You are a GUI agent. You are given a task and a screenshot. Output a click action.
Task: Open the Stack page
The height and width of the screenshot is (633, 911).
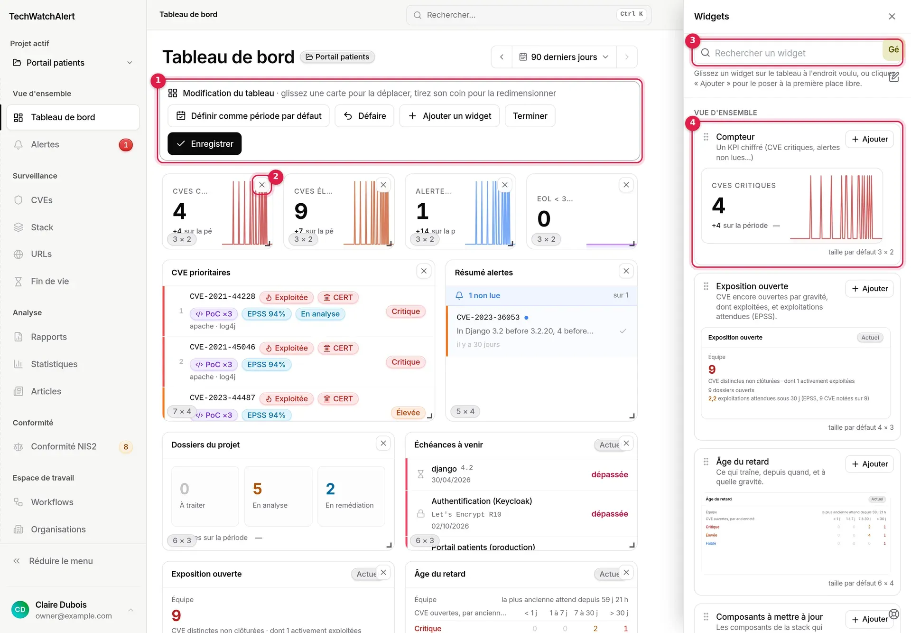click(x=73, y=227)
